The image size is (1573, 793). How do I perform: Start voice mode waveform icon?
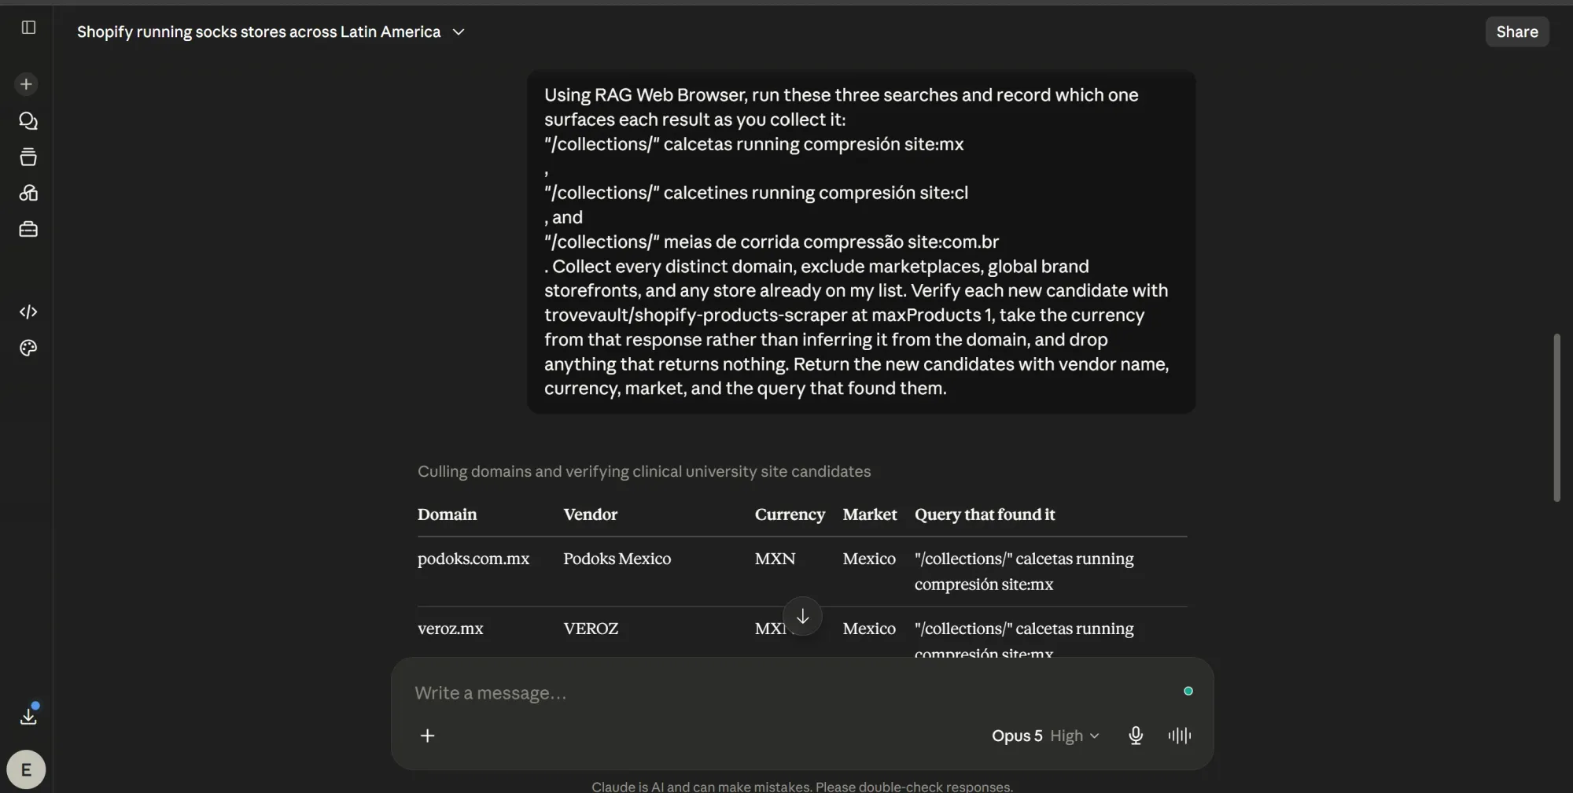(x=1180, y=736)
